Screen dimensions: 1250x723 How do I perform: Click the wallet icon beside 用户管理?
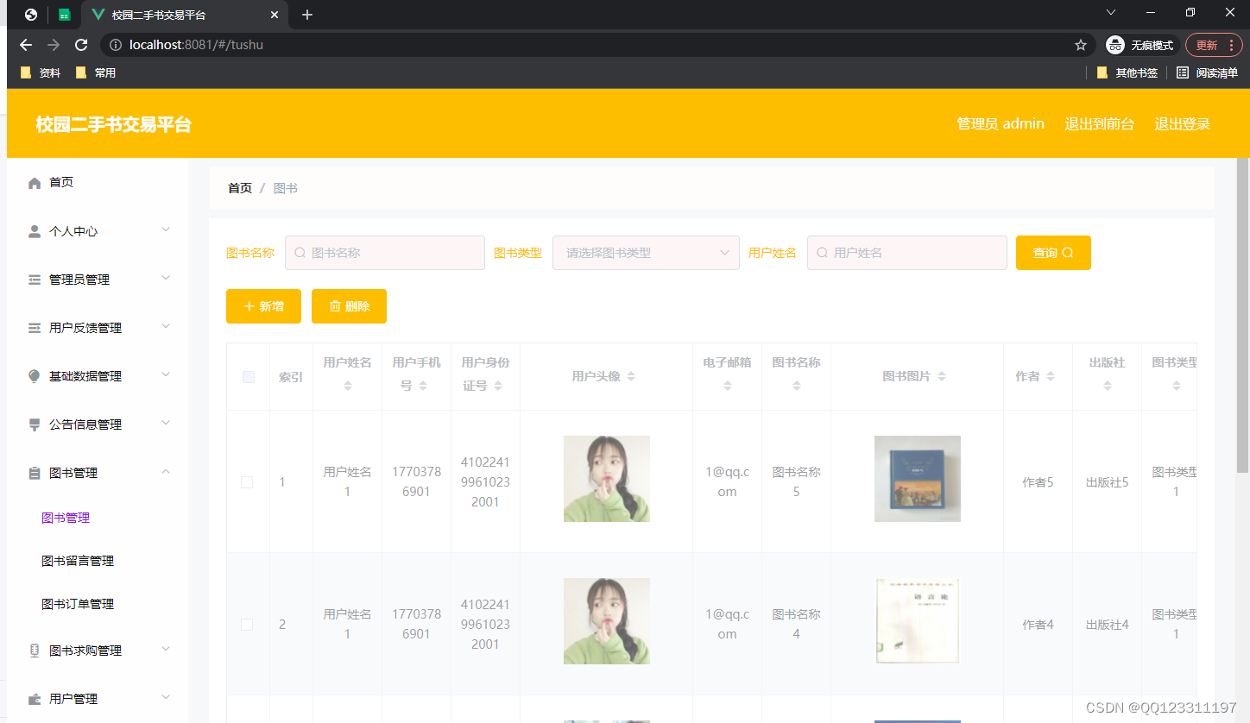(x=35, y=699)
